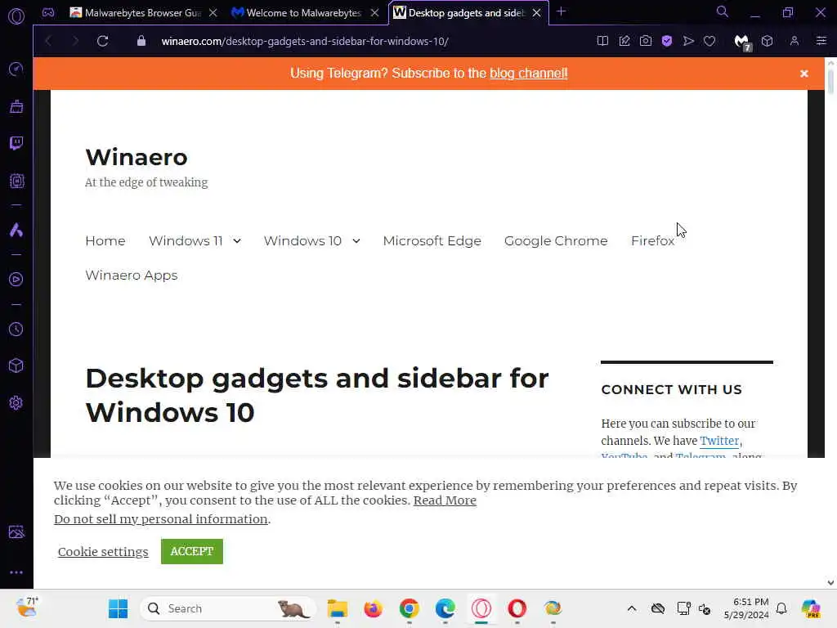Open the picture icon near sidebar bottom

click(16, 532)
